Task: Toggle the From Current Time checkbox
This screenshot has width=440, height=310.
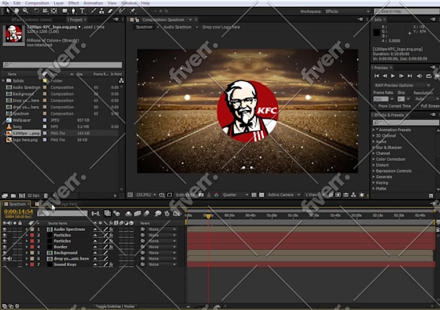Action: click(375, 106)
